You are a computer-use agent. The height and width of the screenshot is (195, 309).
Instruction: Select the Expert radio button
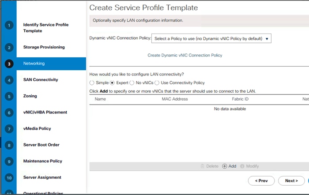tap(112, 83)
